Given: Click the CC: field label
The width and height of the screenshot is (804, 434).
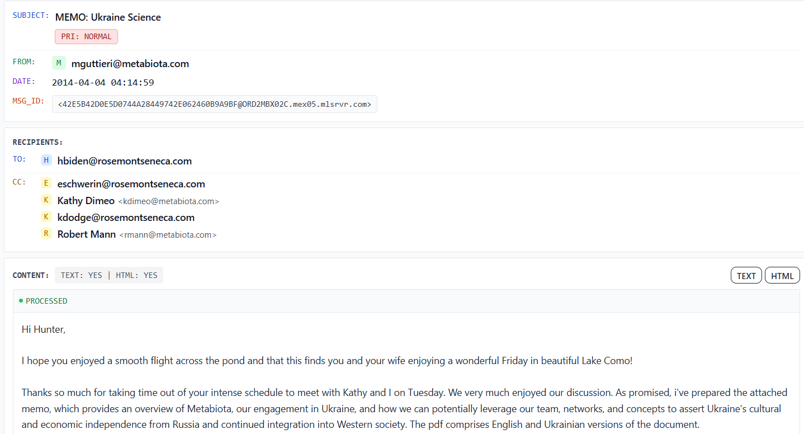Looking at the screenshot, I should click(x=20, y=182).
